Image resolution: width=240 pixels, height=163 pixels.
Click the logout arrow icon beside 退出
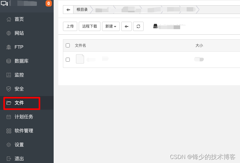9,159
